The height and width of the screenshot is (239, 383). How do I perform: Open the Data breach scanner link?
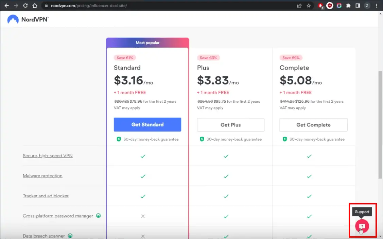pos(44,236)
